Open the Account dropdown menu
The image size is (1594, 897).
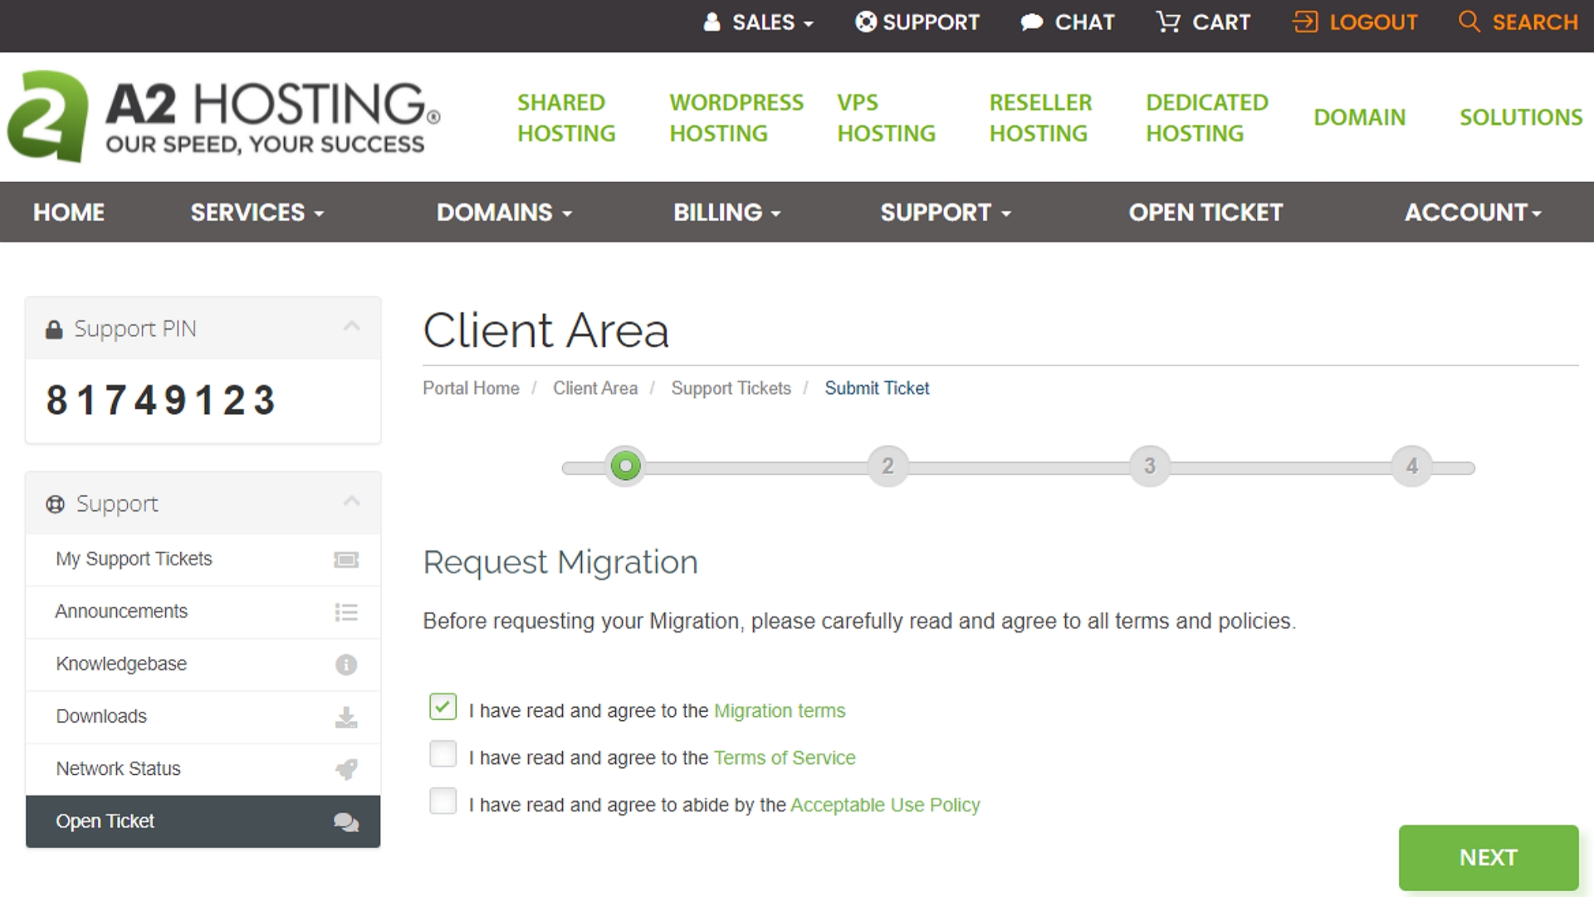pos(1472,213)
